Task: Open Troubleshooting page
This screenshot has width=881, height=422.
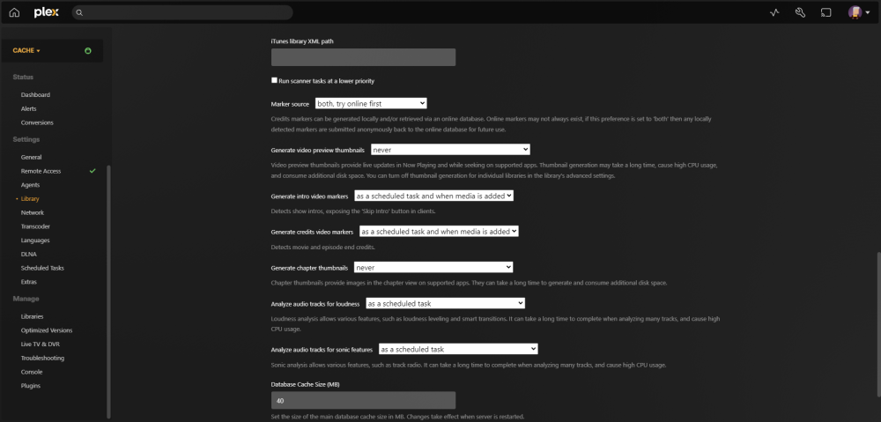Action: point(42,358)
